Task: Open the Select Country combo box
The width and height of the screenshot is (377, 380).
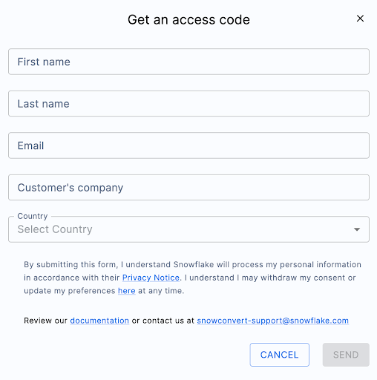Action: 188,229
